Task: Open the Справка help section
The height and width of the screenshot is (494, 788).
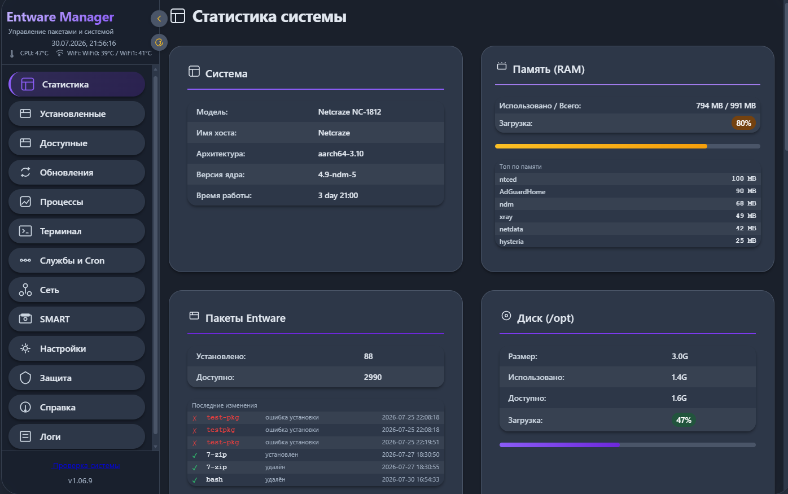Action: pyautogui.click(x=77, y=407)
